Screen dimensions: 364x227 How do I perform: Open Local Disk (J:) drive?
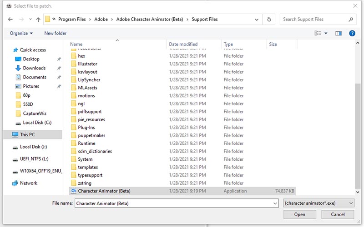(33, 147)
